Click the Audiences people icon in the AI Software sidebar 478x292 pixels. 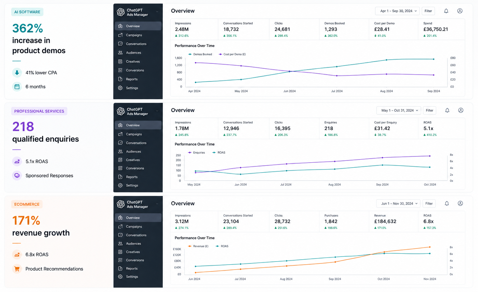[x=120, y=53]
